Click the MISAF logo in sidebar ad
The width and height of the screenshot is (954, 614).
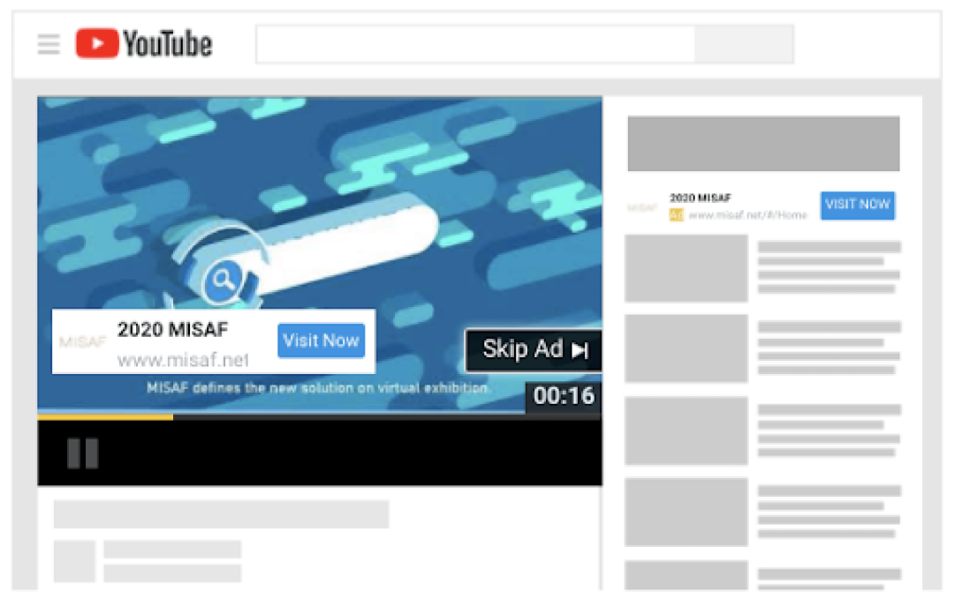(x=642, y=207)
